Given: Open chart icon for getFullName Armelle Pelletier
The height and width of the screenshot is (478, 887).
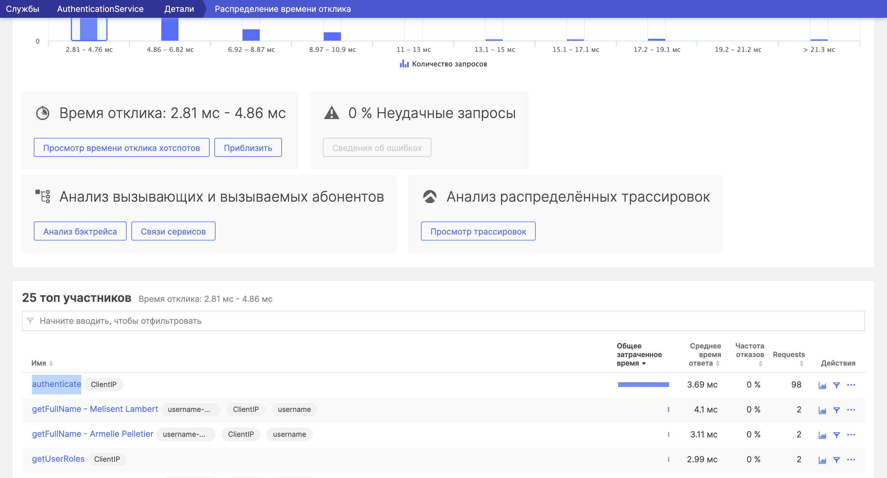Looking at the screenshot, I should point(822,435).
